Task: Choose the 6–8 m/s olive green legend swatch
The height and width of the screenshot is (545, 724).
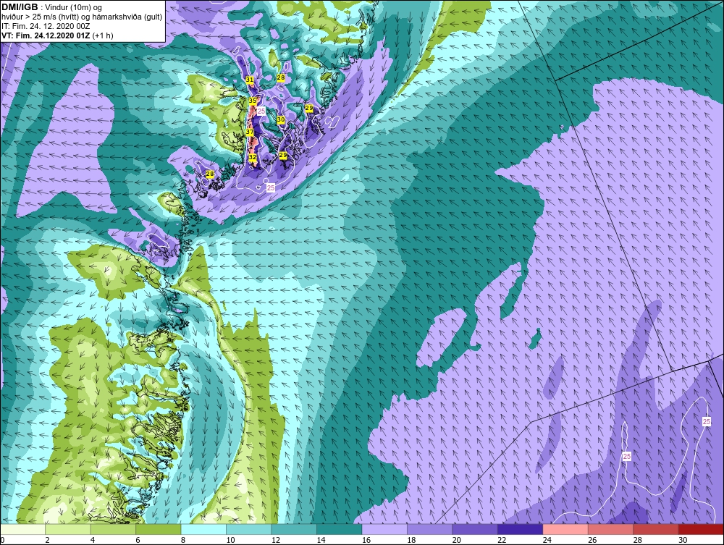Action: (159, 529)
